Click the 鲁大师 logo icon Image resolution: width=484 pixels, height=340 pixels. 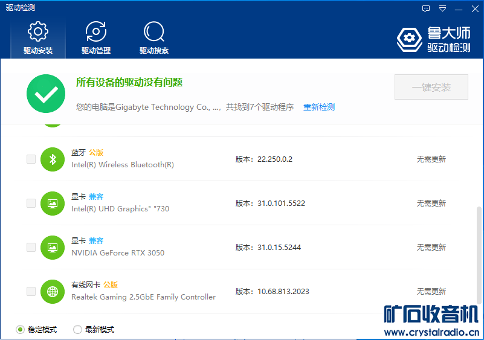(x=409, y=39)
